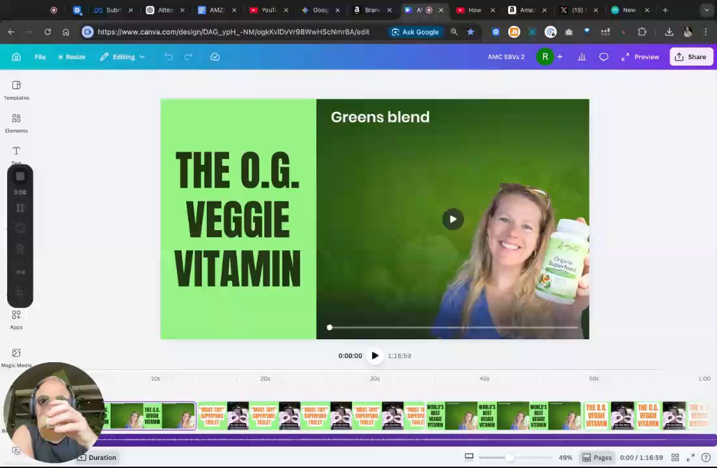Open the Preview mode
The width and height of the screenshot is (717, 468).
640,57
